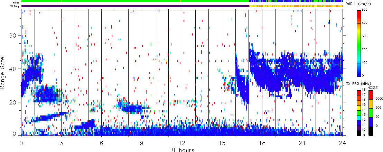Click the 20 tick label on Range Gate axis

click(x=14, y=102)
